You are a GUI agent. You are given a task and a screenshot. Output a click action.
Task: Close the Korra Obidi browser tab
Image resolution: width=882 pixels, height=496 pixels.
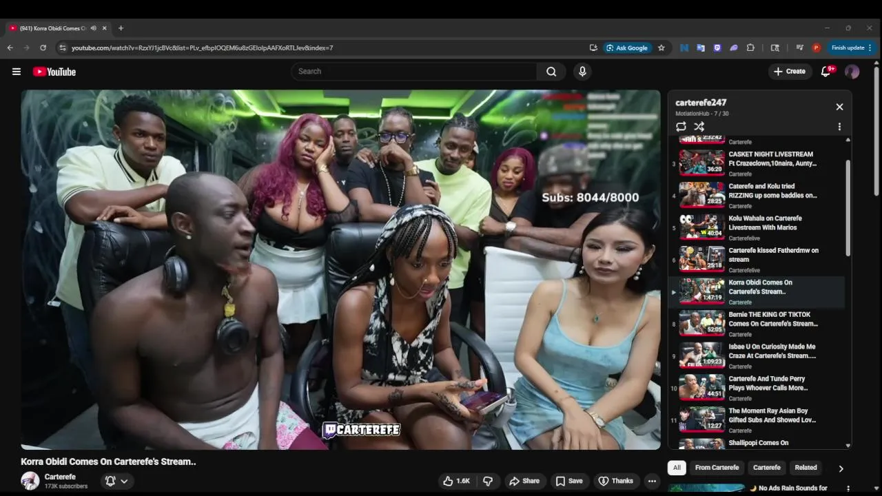105,28
